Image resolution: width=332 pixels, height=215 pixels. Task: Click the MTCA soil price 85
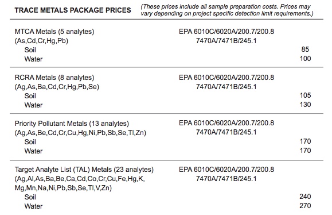pos(305,49)
